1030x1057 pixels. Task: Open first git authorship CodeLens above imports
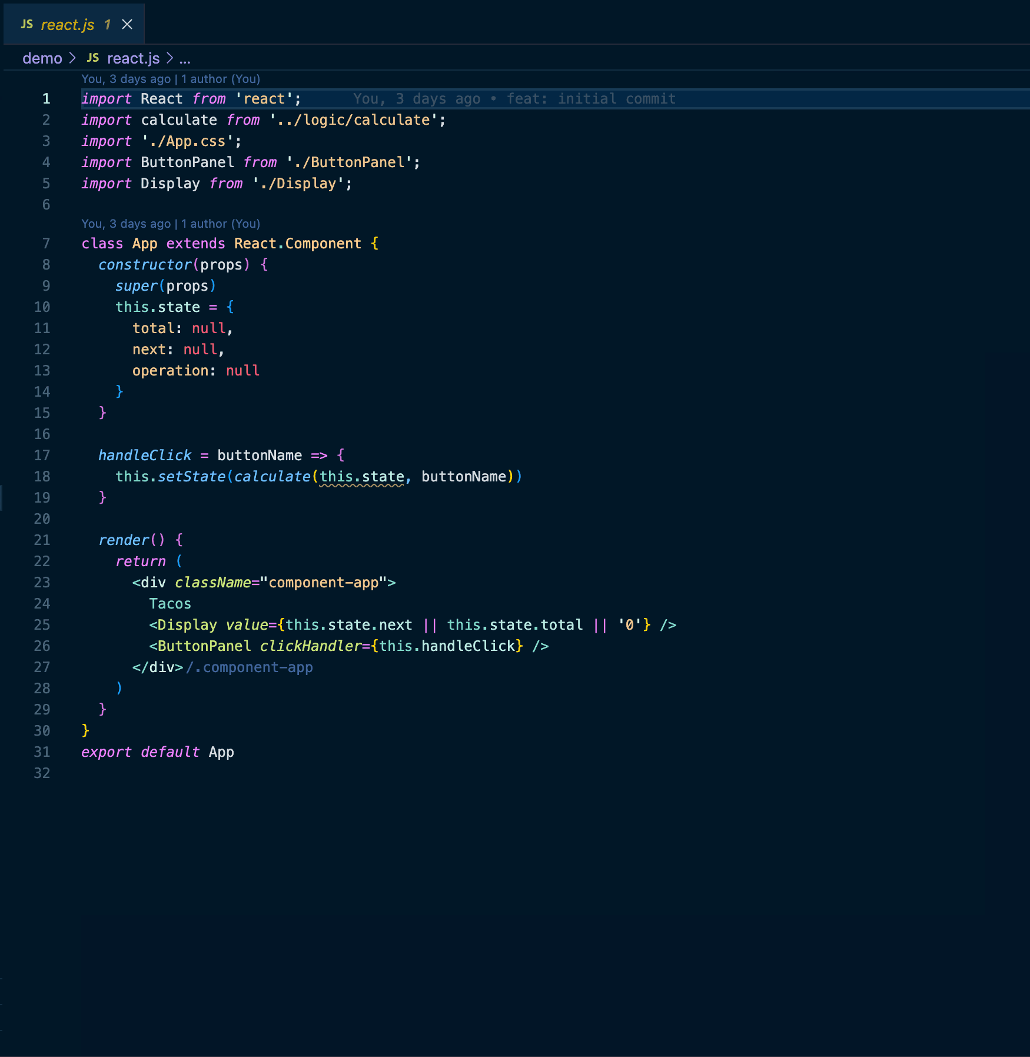171,79
